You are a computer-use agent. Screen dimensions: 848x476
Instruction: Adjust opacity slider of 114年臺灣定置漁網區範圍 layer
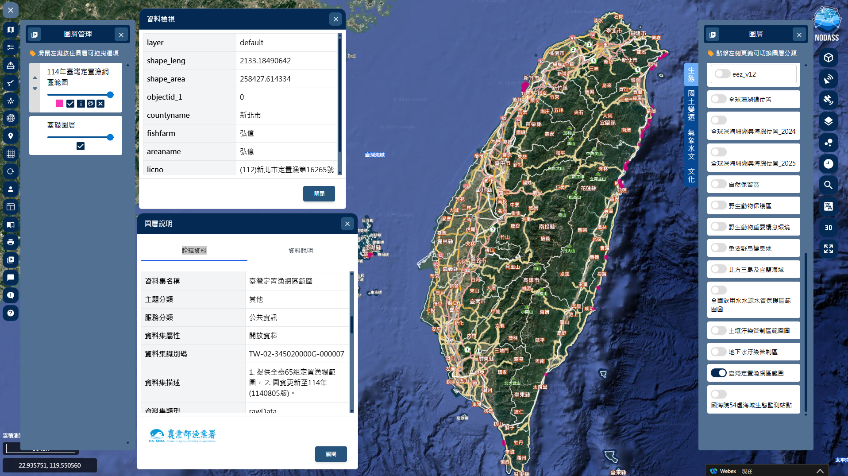tap(80, 95)
